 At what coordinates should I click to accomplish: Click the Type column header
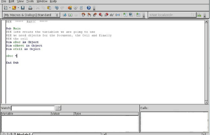(x=106, y=114)
